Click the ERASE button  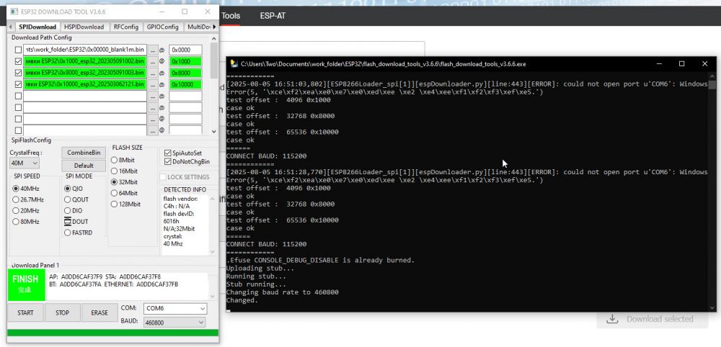click(x=99, y=312)
